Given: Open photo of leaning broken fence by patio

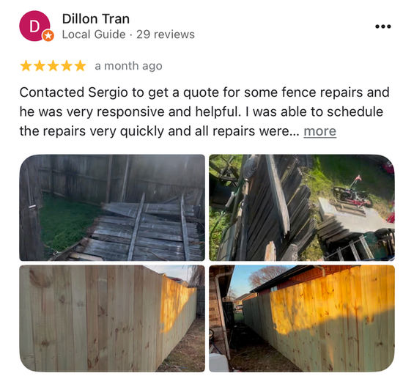Looking at the screenshot, I should coord(302,207).
